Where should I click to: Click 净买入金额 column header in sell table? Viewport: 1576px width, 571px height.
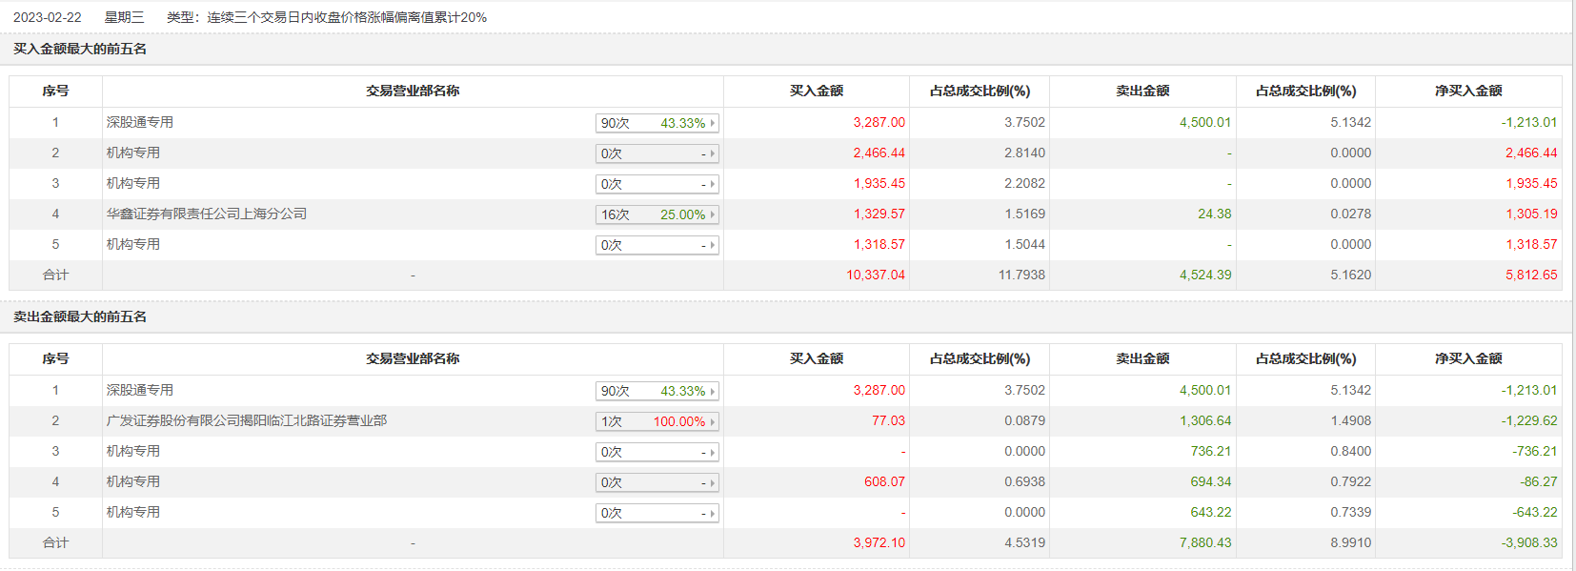tap(1468, 358)
